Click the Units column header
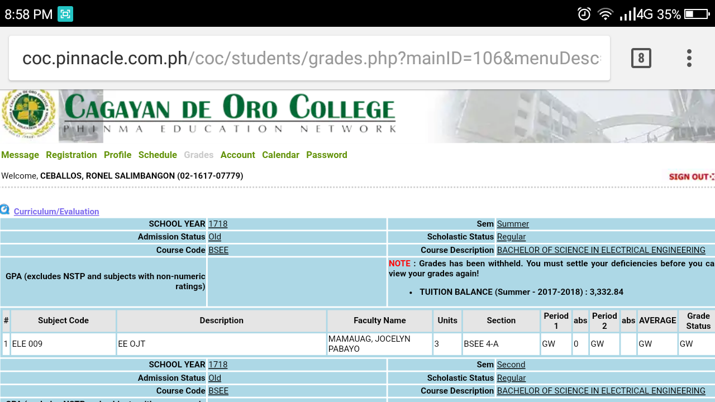The height and width of the screenshot is (402, 715). [x=447, y=320]
